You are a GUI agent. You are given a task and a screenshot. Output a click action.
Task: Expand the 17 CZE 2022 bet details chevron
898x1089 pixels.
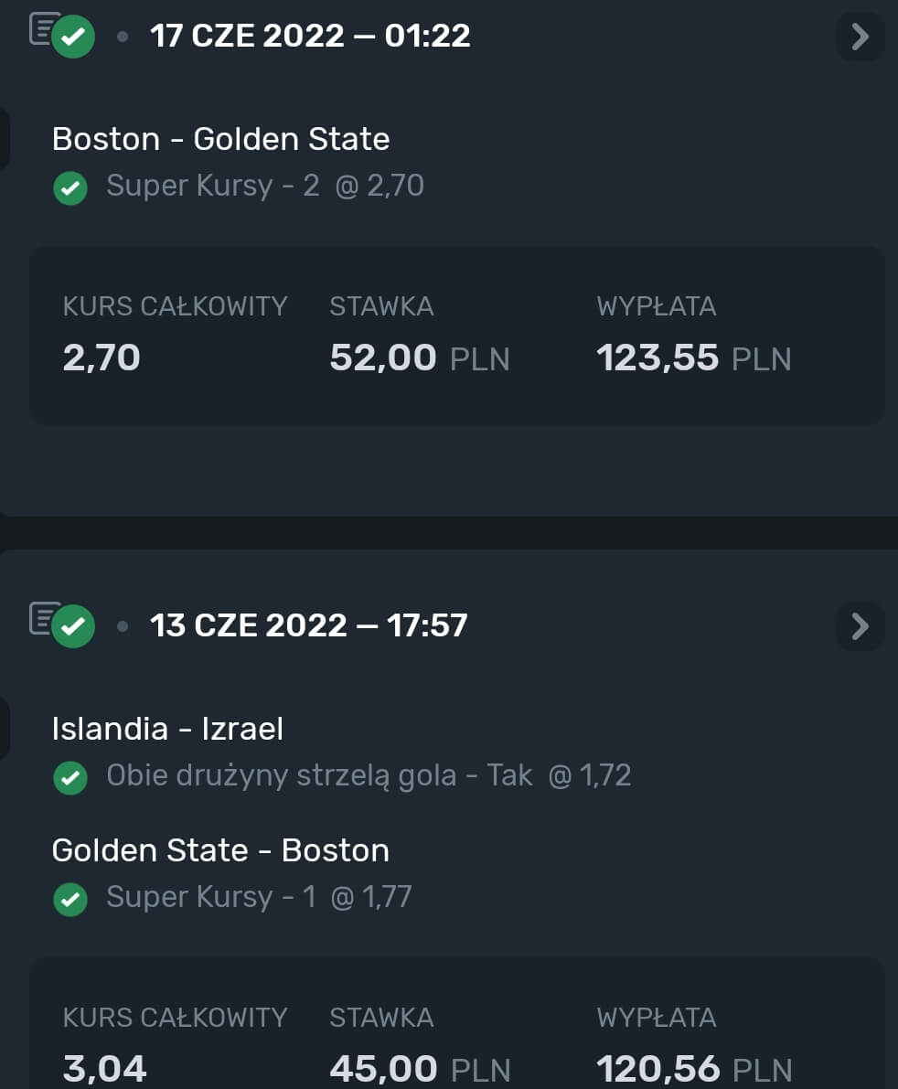pyautogui.click(x=860, y=37)
